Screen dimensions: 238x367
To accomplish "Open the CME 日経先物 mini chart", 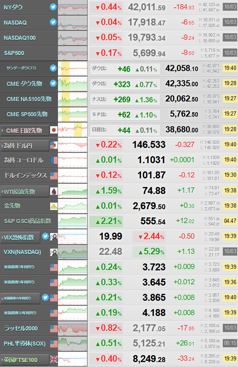I will [x=72, y=129].
